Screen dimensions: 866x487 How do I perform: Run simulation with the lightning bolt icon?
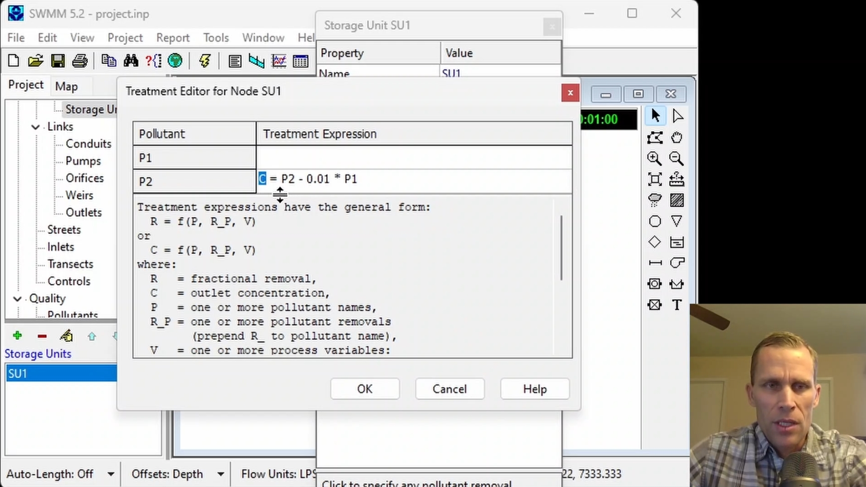[x=205, y=61]
